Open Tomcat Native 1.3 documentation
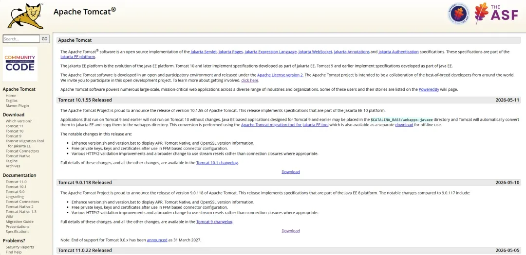Image resolution: width=526 pixels, height=255 pixels. coord(21,212)
